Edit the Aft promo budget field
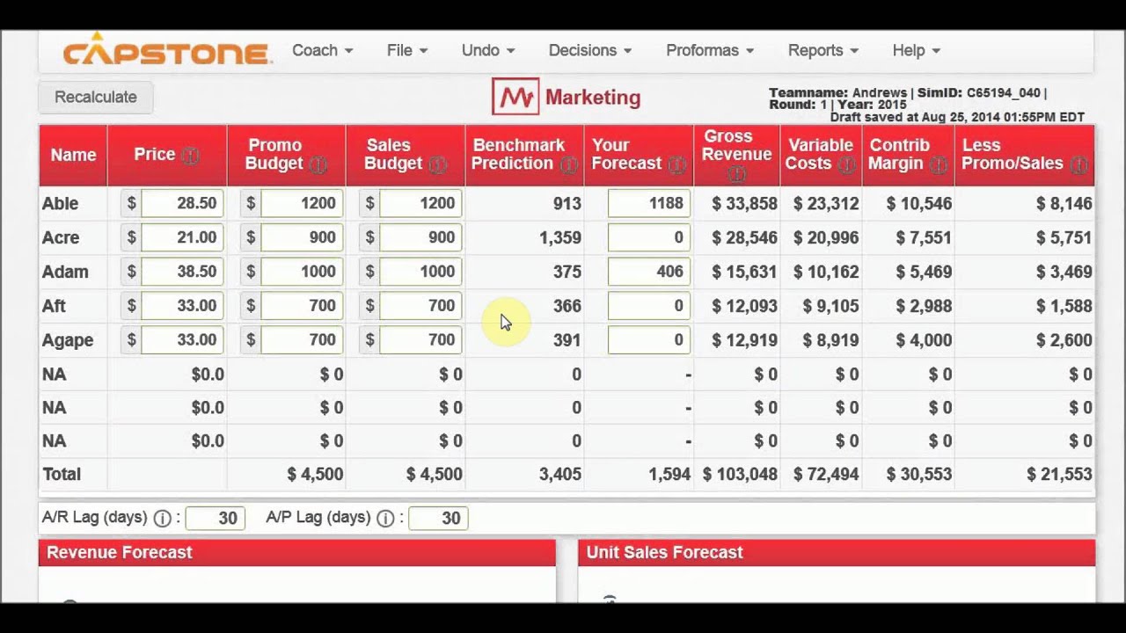Image resolution: width=1126 pixels, height=633 pixels. (301, 306)
